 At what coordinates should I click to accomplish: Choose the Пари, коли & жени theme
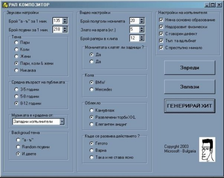pos(17,63)
